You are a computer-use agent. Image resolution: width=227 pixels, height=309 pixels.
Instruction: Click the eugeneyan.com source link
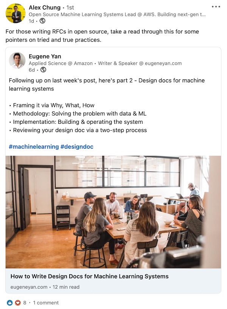(x=29, y=287)
